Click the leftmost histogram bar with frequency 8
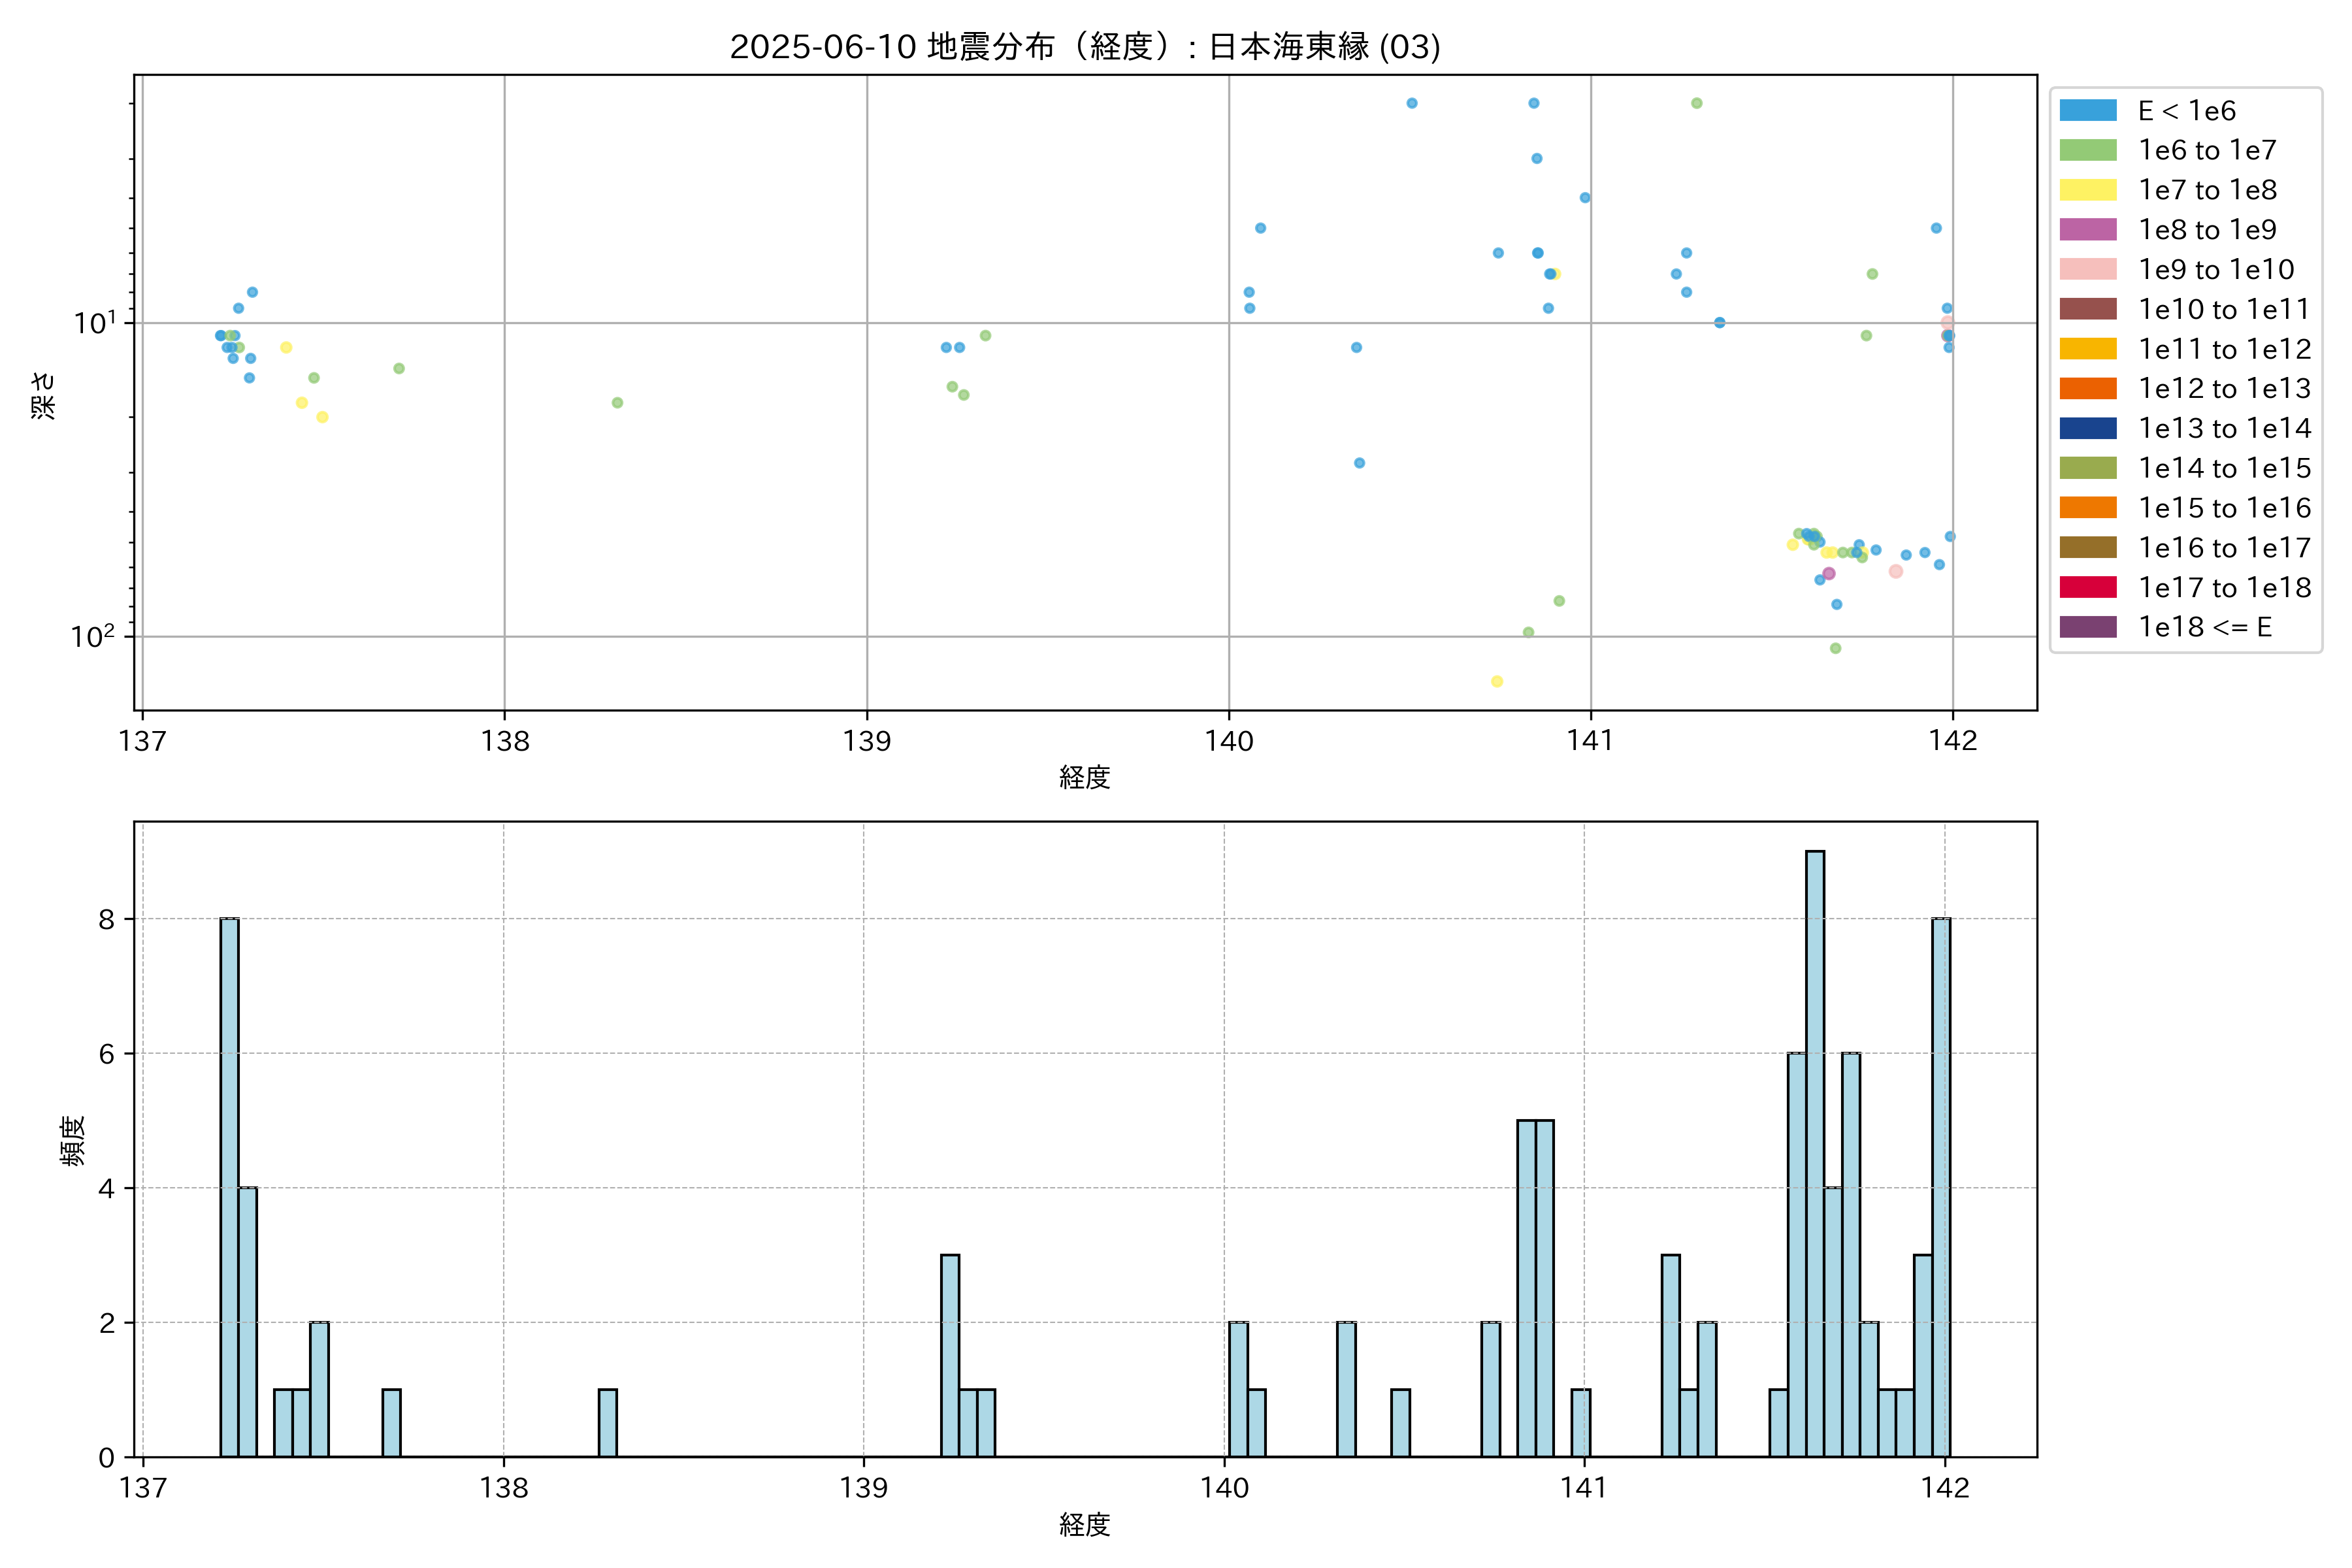 pyautogui.click(x=229, y=1187)
